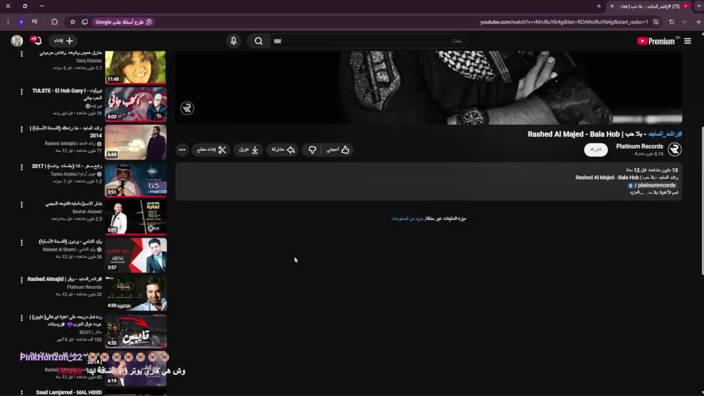Click the Subscribed button for Platinum Records
Image resolution: width=704 pixels, height=396 pixels.
point(596,150)
